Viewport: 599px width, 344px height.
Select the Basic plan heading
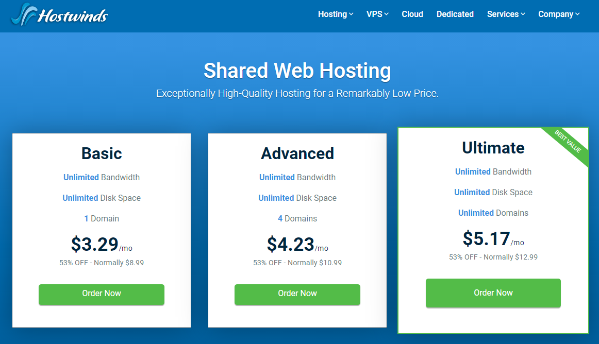click(102, 153)
